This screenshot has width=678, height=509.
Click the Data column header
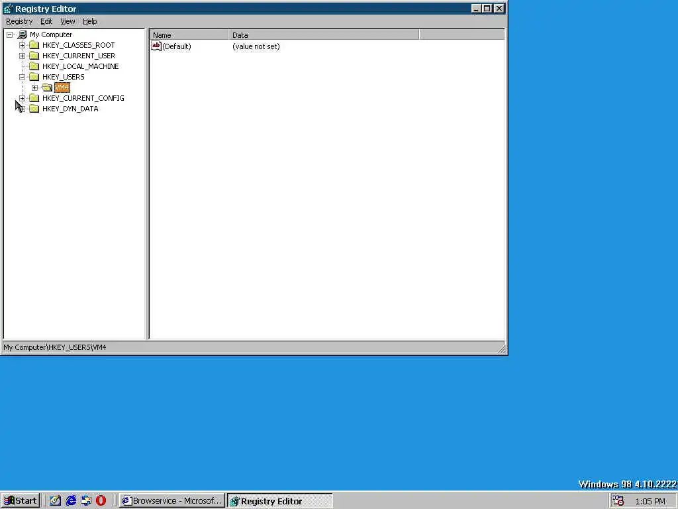click(x=324, y=35)
